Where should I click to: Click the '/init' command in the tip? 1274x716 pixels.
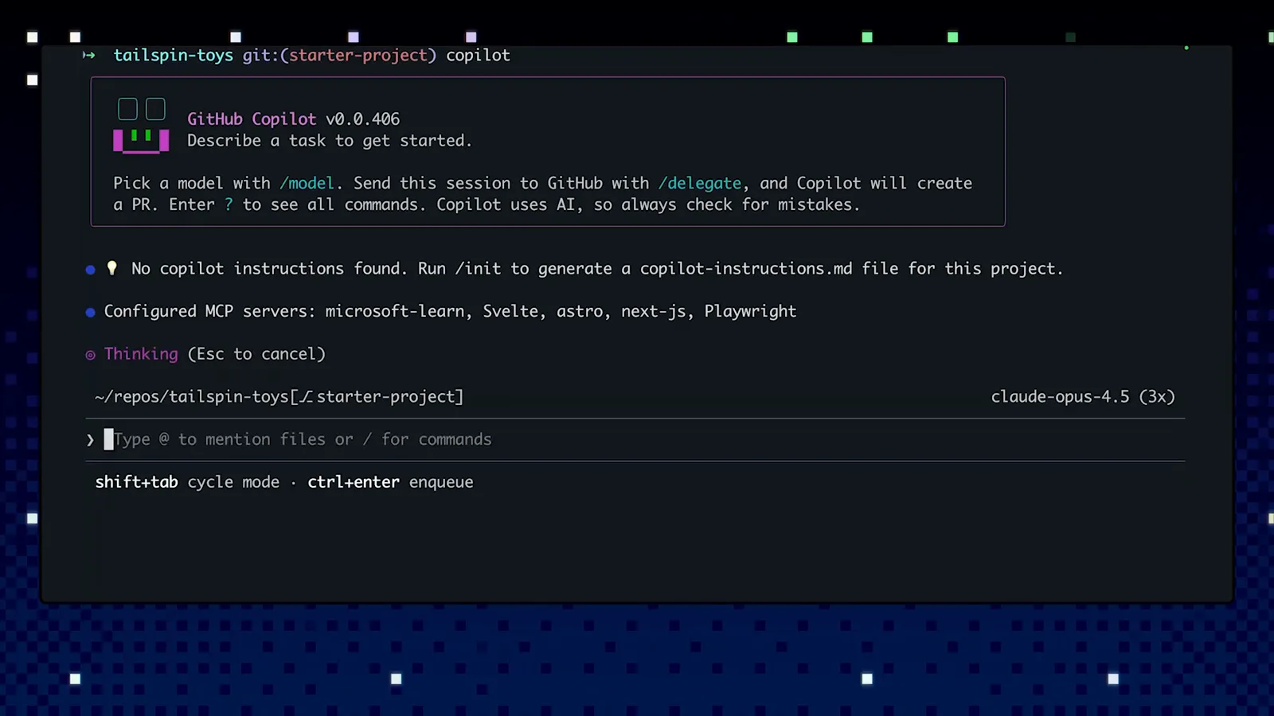click(478, 268)
